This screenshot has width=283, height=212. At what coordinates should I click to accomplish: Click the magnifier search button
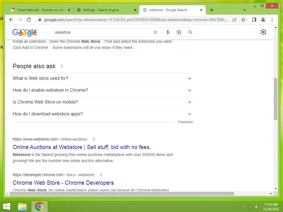[190, 32]
